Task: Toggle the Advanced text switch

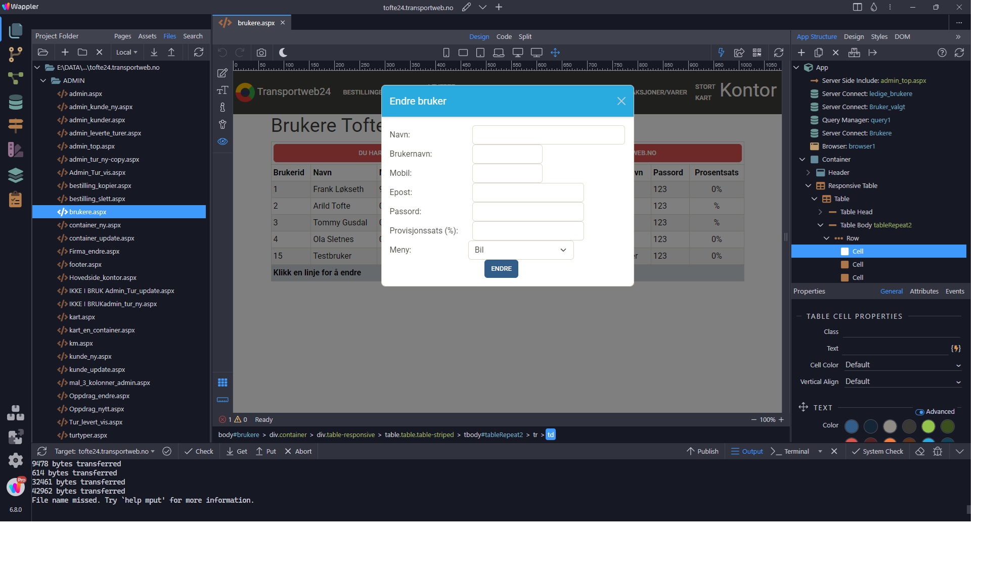Action: pyautogui.click(x=920, y=412)
